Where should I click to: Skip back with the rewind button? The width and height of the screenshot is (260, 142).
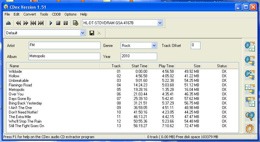click(x=18, y=23)
